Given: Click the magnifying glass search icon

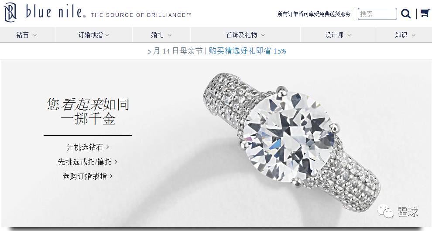Looking at the screenshot, I should [405, 14].
